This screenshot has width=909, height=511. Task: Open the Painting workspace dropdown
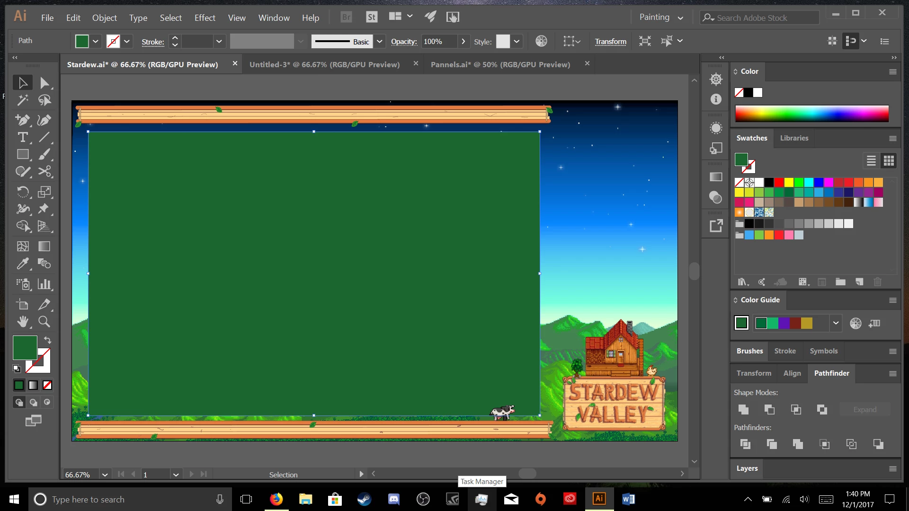[x=680, y=18]
